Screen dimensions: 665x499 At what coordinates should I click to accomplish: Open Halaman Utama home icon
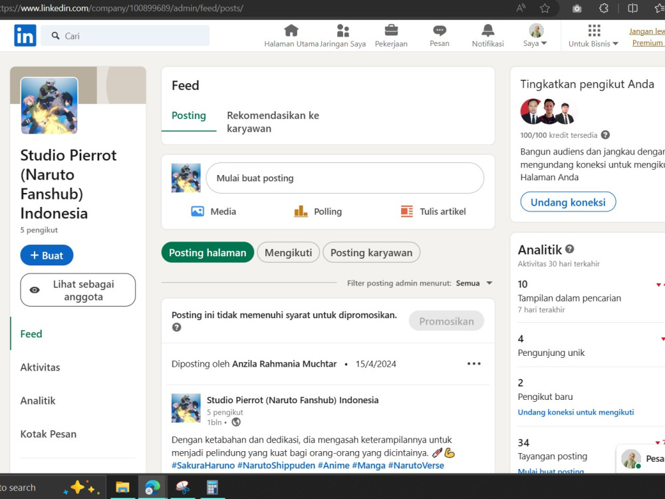click(x=291, y=31)
